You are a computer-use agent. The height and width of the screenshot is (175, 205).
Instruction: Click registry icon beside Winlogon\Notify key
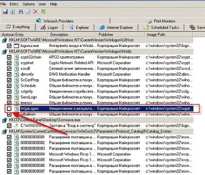(x=5, y=52)
